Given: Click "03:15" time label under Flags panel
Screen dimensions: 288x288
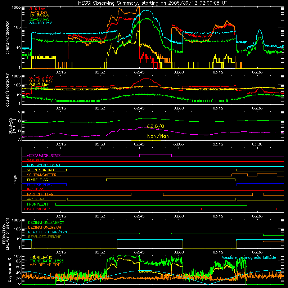Looking at the screenshot, I should (x=218, y=216).
